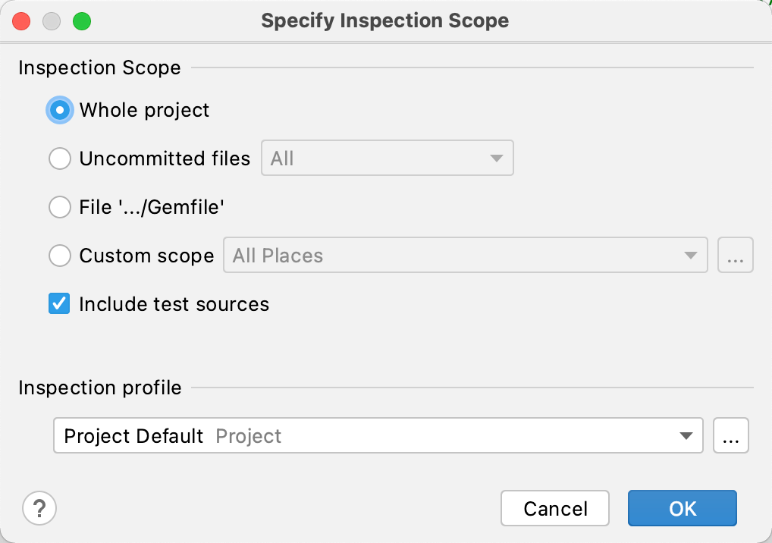
Task: Select the Whole project option
Action: click(59, 110)
